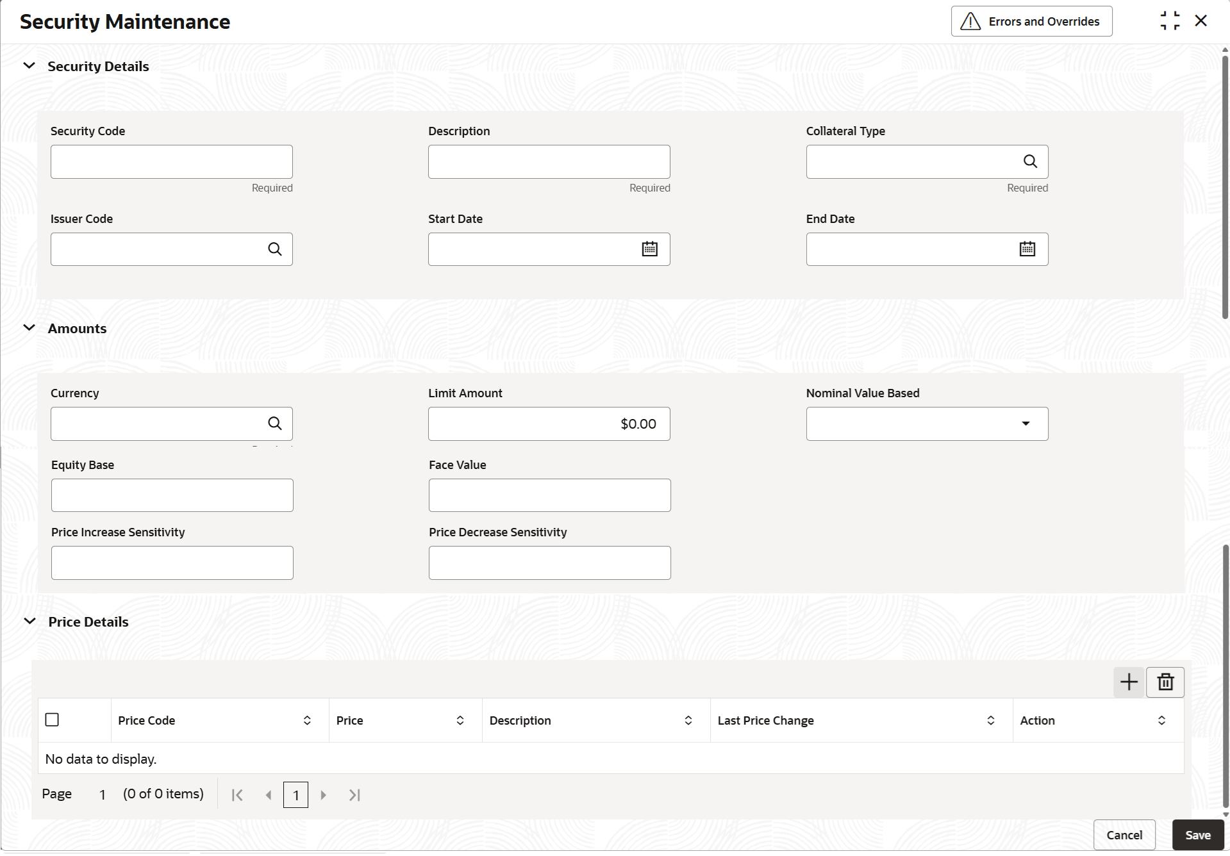The height and width of the screenshot is (856, 1230).
Task: Click the 'No data to display.' message
Action: (101, 759)
